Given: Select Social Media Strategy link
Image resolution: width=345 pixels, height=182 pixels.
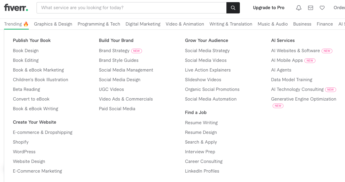Looking at the screenshot, I should pos(207,51).
